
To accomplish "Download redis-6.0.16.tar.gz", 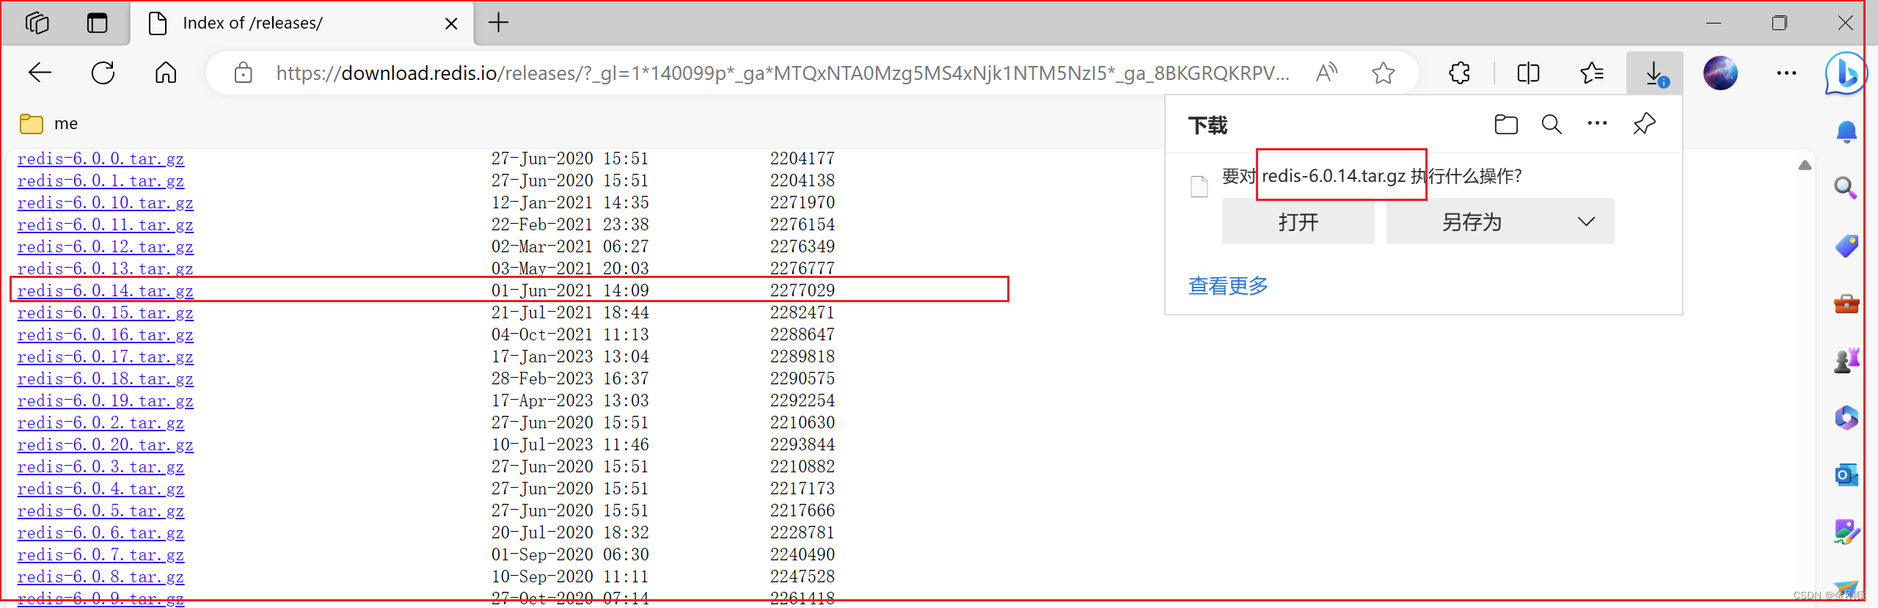I will [105, 334].
